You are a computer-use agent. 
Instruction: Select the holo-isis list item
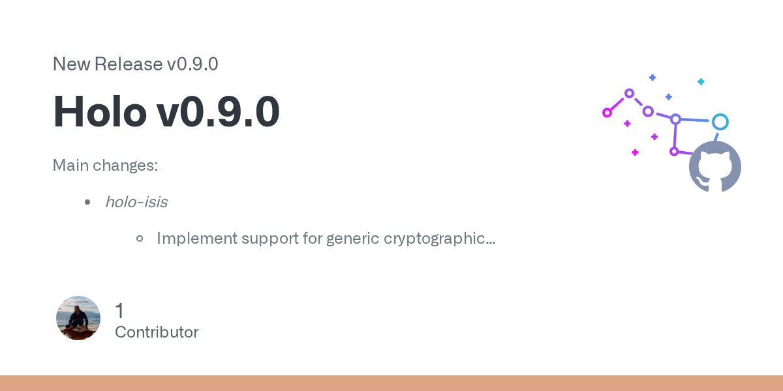pyautogui.click(x=136, y=202)
